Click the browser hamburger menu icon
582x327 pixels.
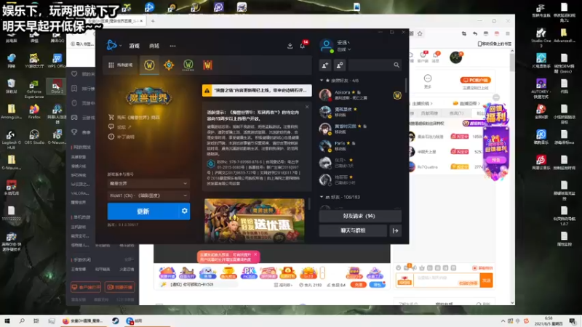pos(508,33)
